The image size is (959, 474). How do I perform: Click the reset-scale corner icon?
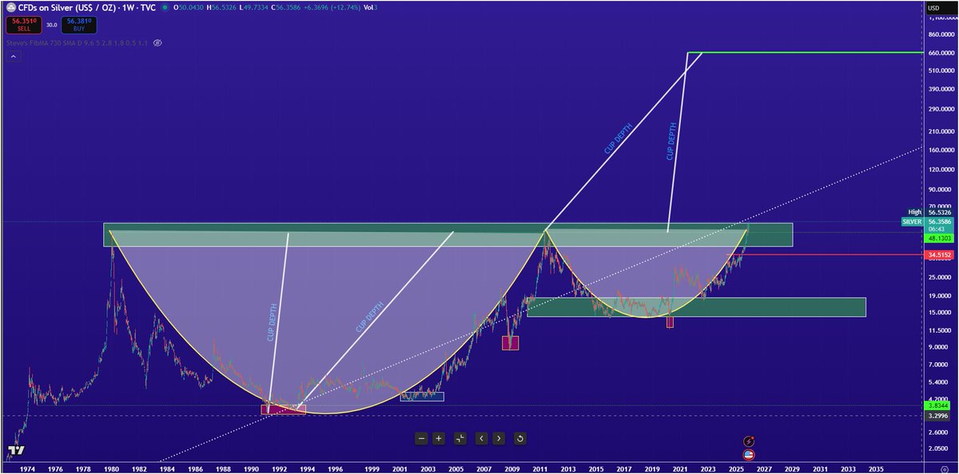click(460, 438)
